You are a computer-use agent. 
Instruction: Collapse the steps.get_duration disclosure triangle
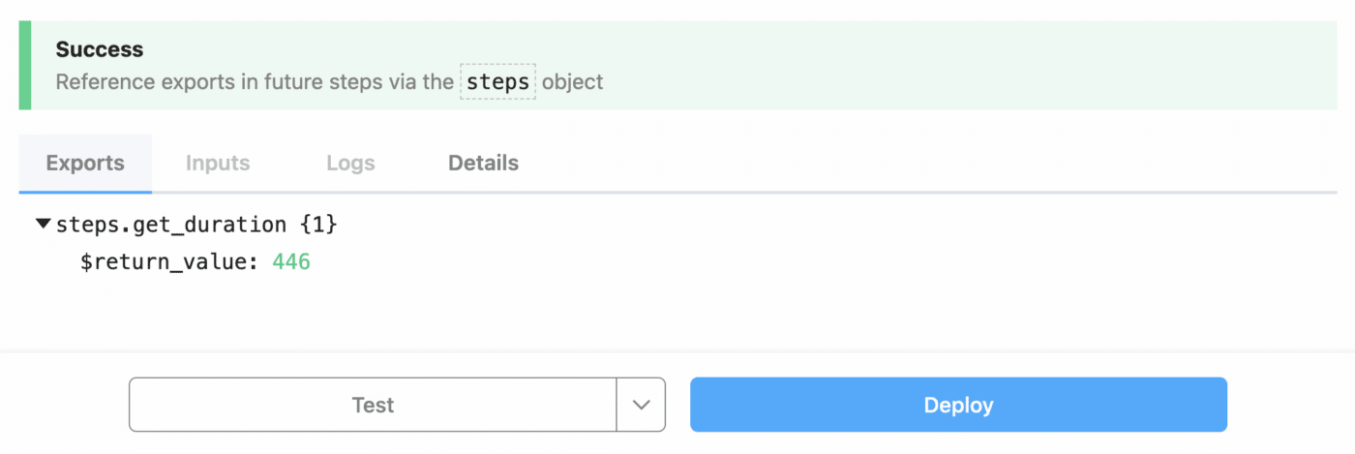[x=44, y=225]
